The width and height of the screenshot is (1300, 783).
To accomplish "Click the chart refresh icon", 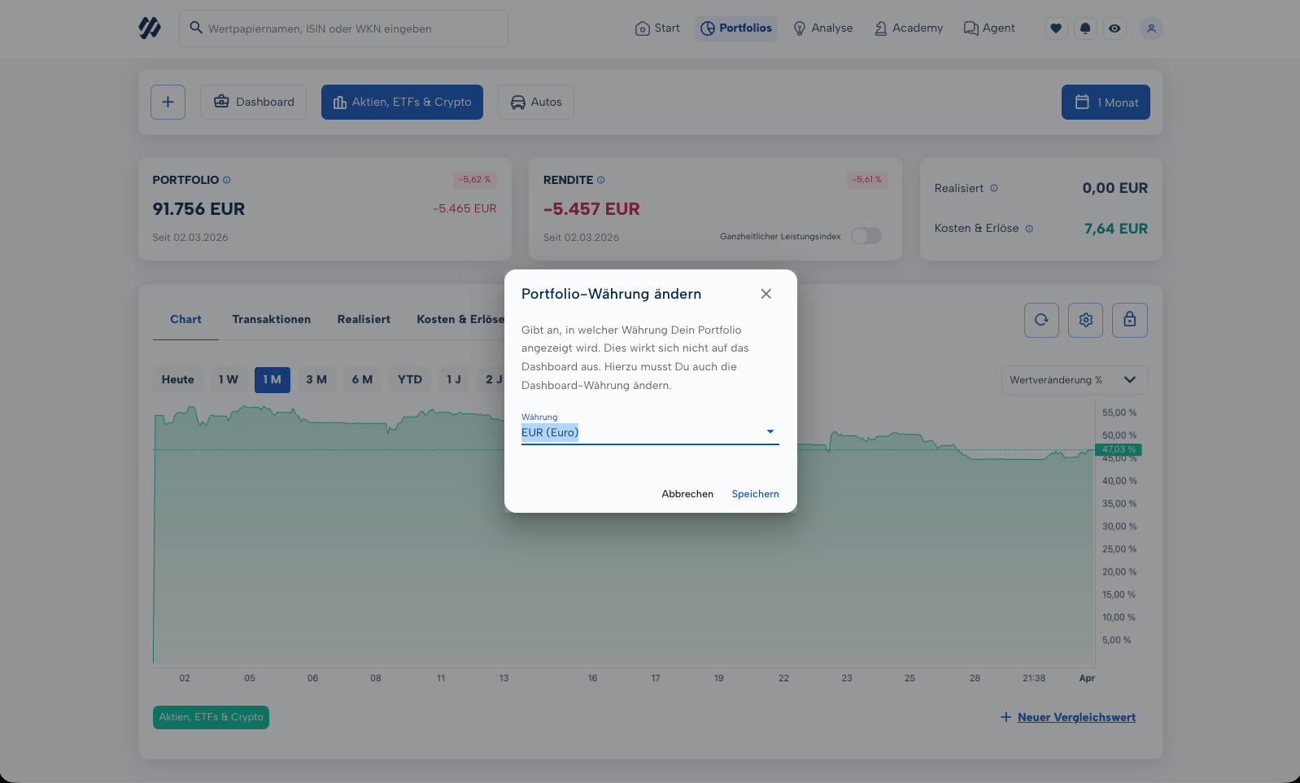I will coord(1041,320).
